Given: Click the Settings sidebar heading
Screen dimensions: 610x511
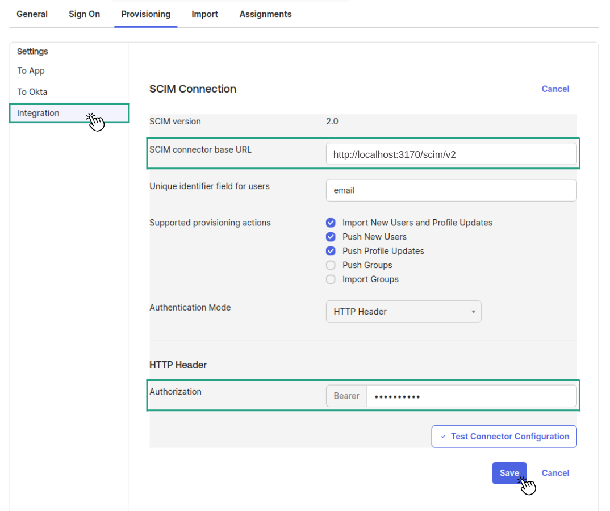Looking at the screenshot, I should click(x=32, y=51).
